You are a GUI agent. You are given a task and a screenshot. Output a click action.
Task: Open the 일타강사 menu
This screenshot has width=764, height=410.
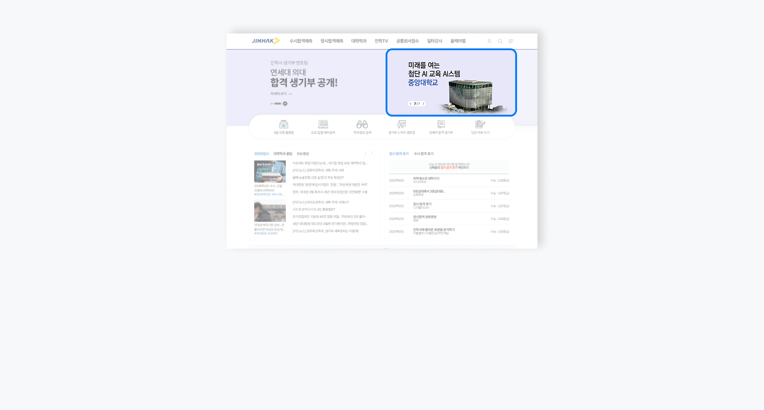(435, 41)
